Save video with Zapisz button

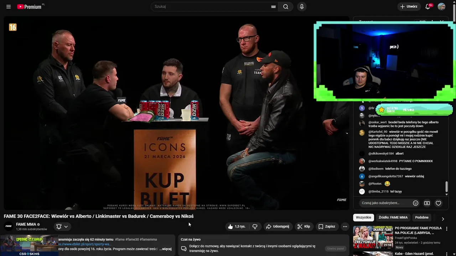click(x=327, y=226)
